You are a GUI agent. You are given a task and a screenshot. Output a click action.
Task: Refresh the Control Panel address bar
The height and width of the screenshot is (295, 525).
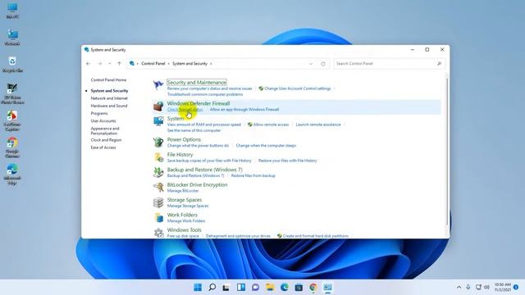(x=322, y=64)
